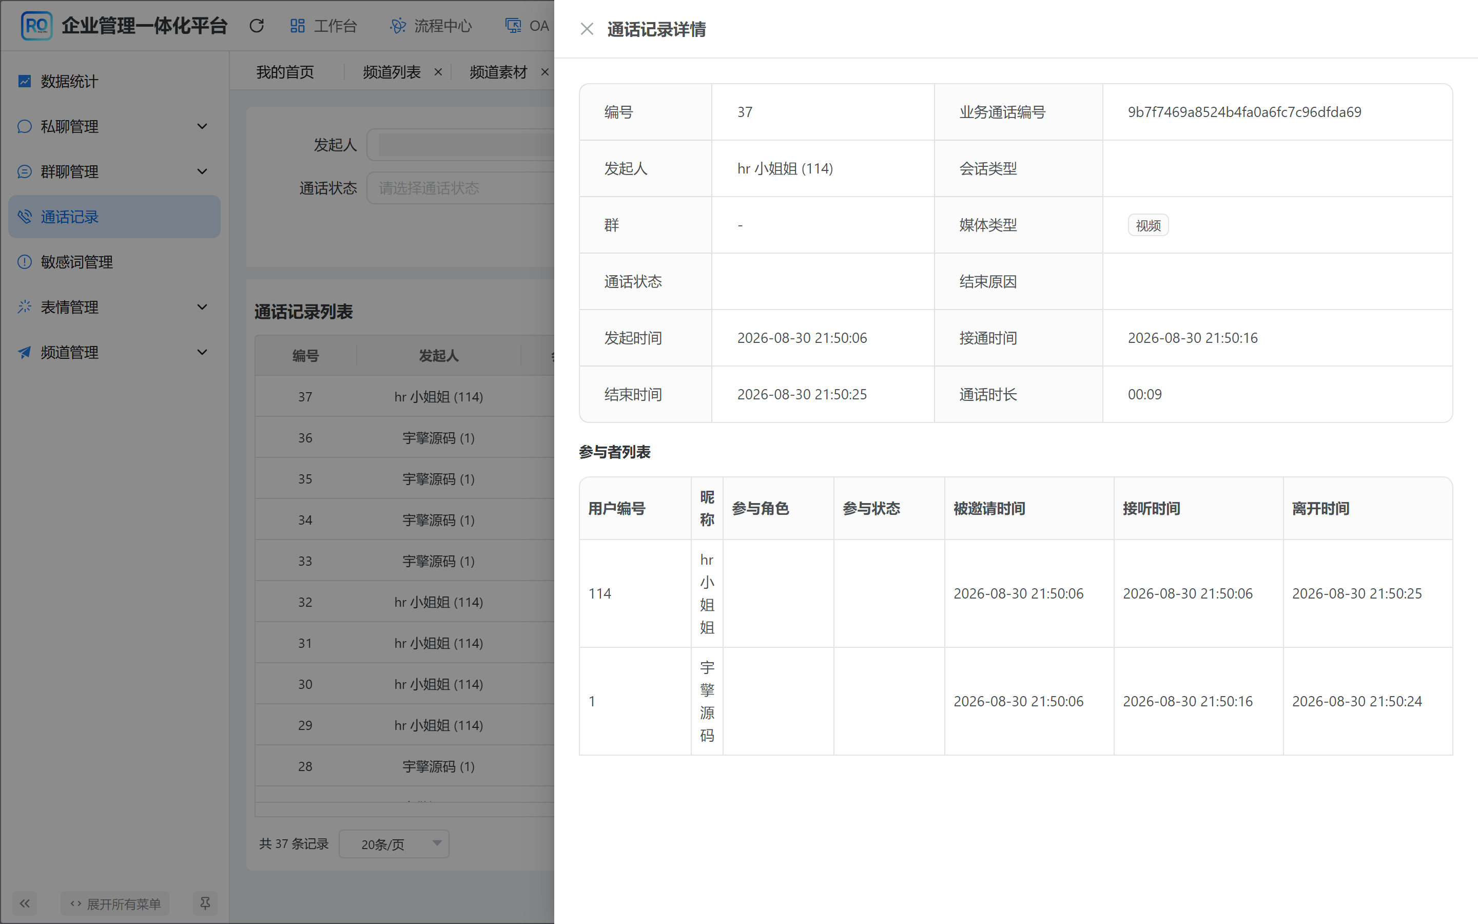Image resolution: width=1478 pixels, height=924 pixels.
Task: Click the 表情管理 sparkle icon
Action: 25,307
